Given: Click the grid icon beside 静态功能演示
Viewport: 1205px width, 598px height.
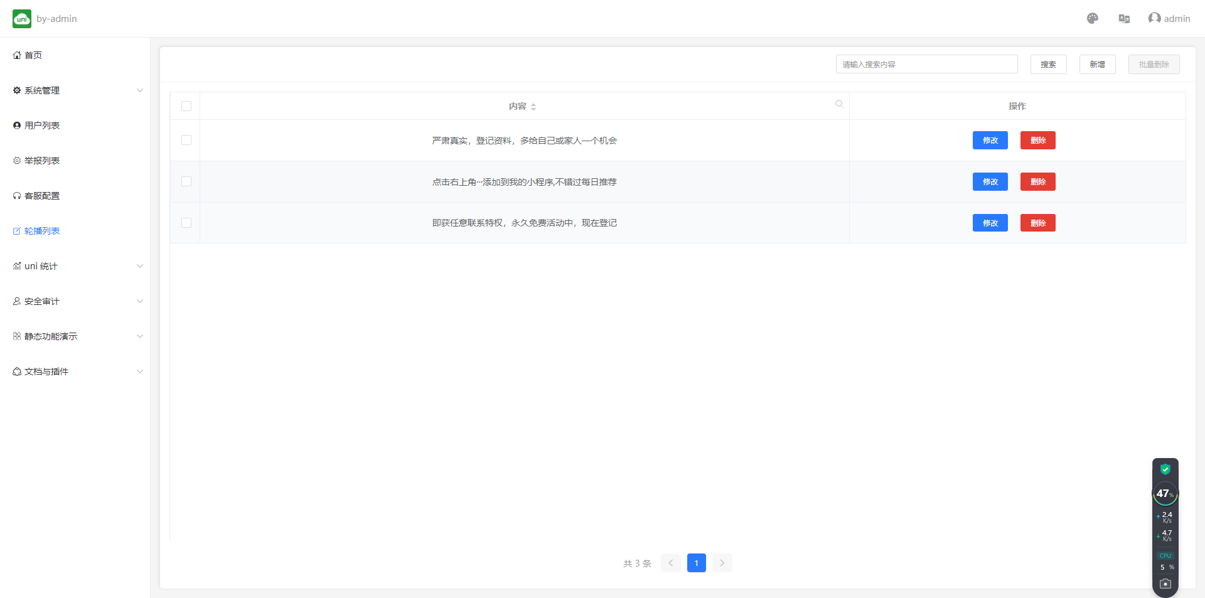Looking at the screenshot, I should 17,336.
